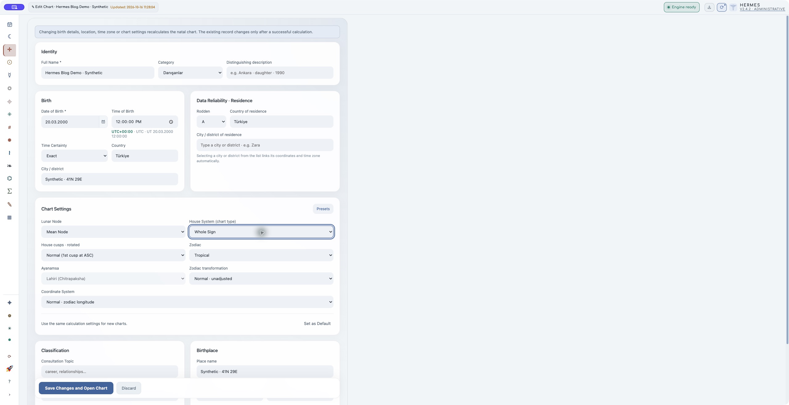Select the pencil icon in the sidebar
The width and height of the screenshot is (789, 405).
(x=10, y=204)
